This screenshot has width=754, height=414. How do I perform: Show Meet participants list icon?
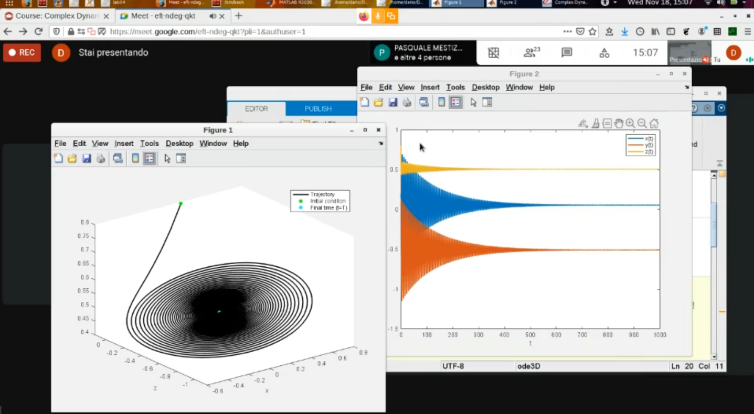pos(531,52)
